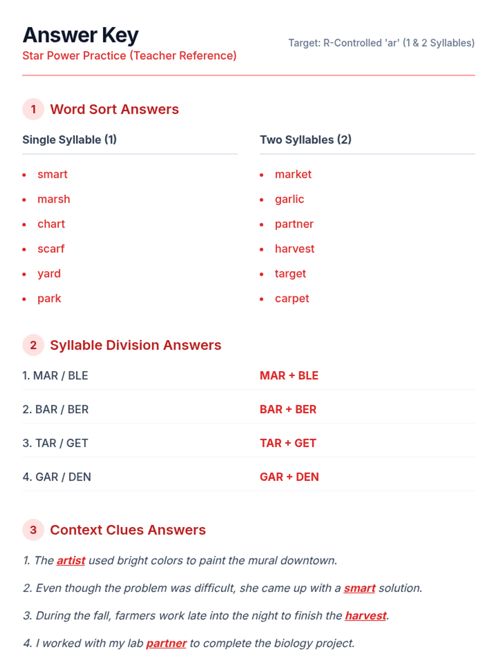Click the red TAR + GET answer
The height and width of the screenshot is (662, 497).
(x=288, y=443)
